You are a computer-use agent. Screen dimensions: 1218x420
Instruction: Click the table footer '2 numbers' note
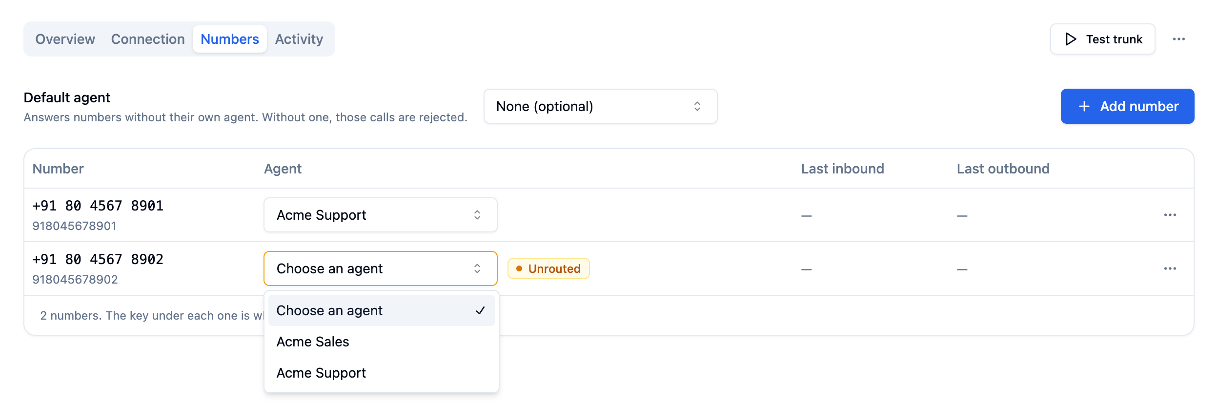[x=151, y=316]
